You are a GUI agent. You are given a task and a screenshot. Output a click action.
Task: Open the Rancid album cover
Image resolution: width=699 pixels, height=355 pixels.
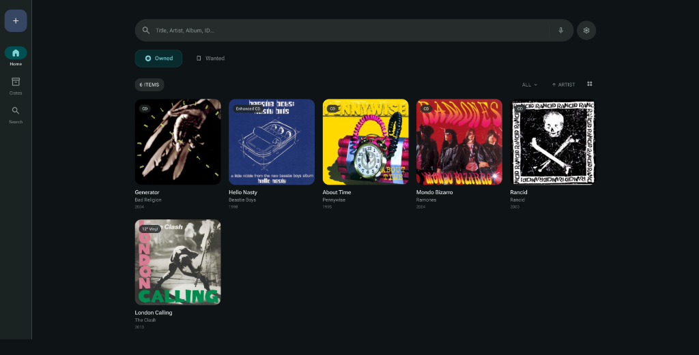[x=553, y=142]
